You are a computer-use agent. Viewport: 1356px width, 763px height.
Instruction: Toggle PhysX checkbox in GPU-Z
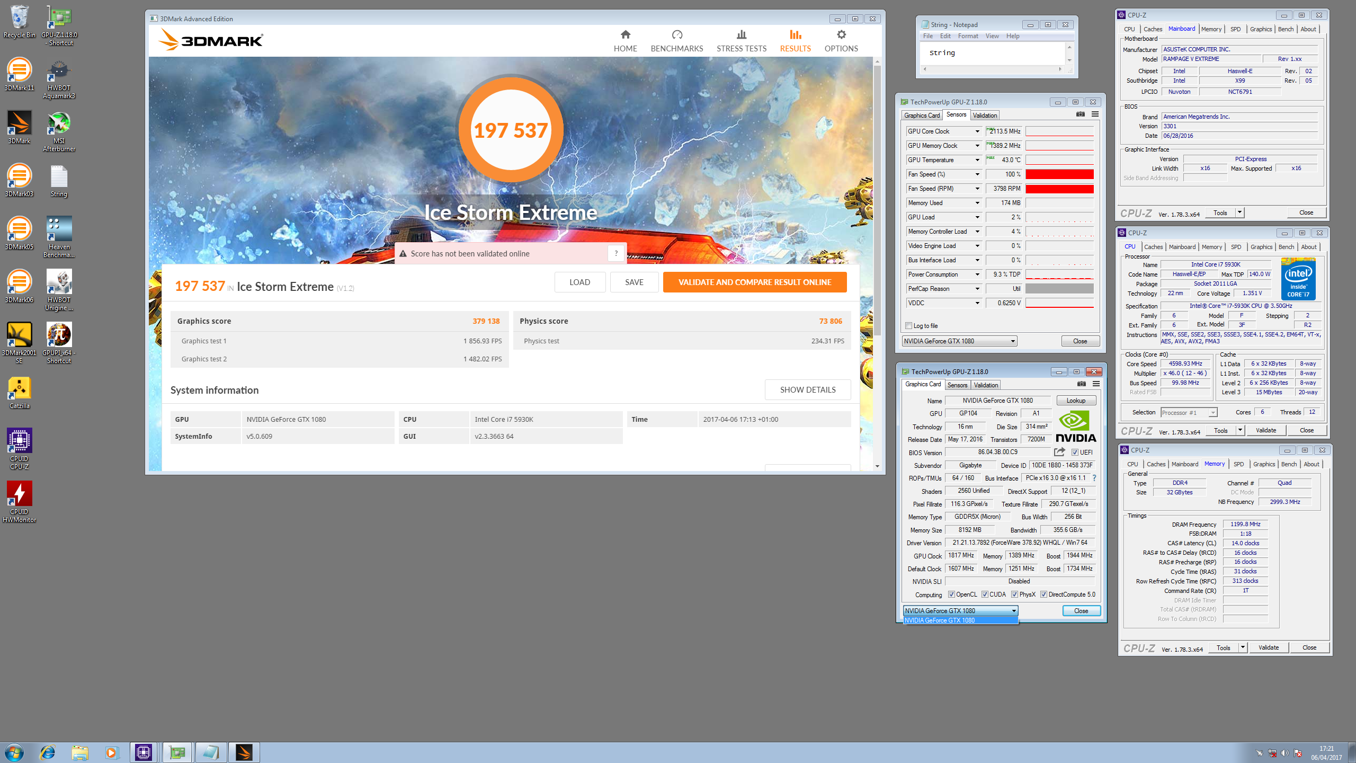pos(1014,595)
